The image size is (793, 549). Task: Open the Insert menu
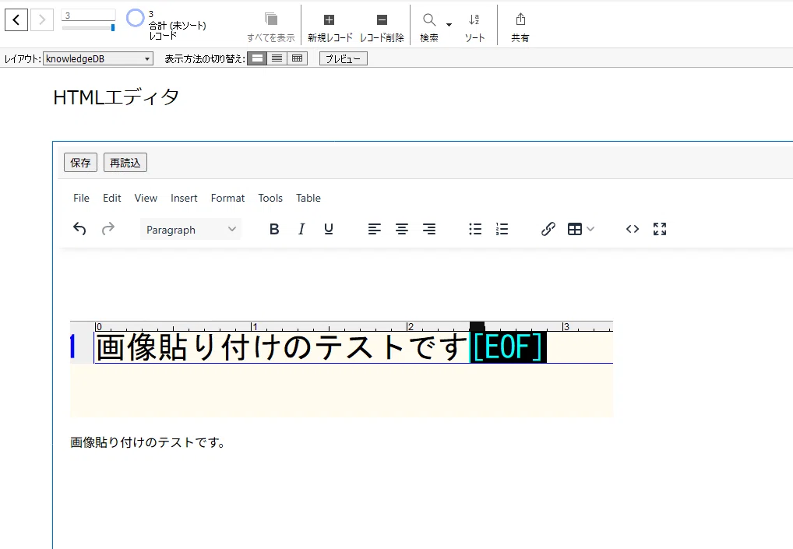coord(184,198)
